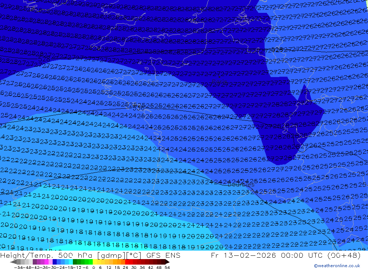Pick the bright red swatch above the 24 label
This screenshot has height=269, width=368.
point(127,262)
